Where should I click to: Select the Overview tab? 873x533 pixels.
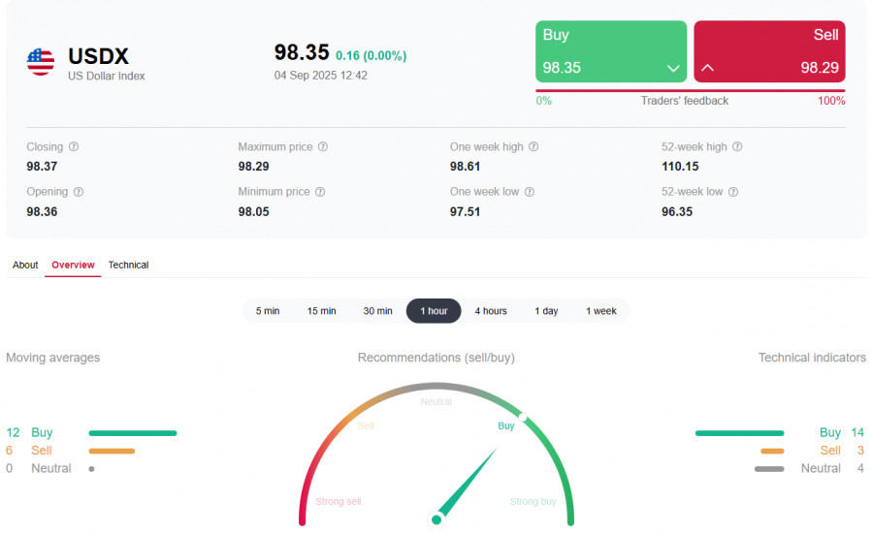(x=73, y=265)
